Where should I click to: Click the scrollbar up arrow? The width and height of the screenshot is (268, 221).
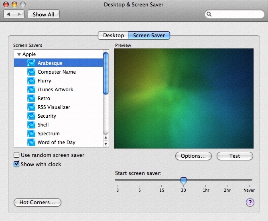pyautogui.click(x=106, y=138)
